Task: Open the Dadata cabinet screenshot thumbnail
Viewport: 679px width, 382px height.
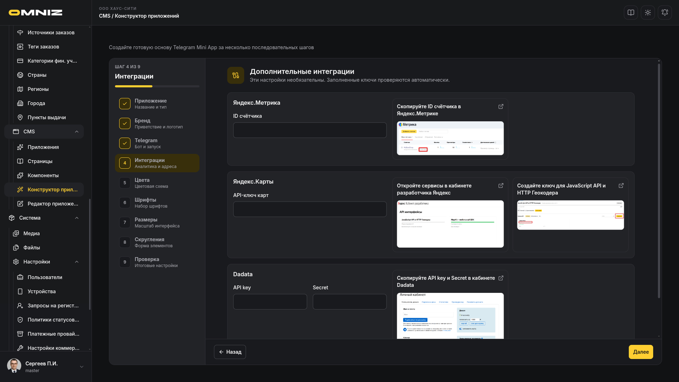Action: tap(450, 316)
